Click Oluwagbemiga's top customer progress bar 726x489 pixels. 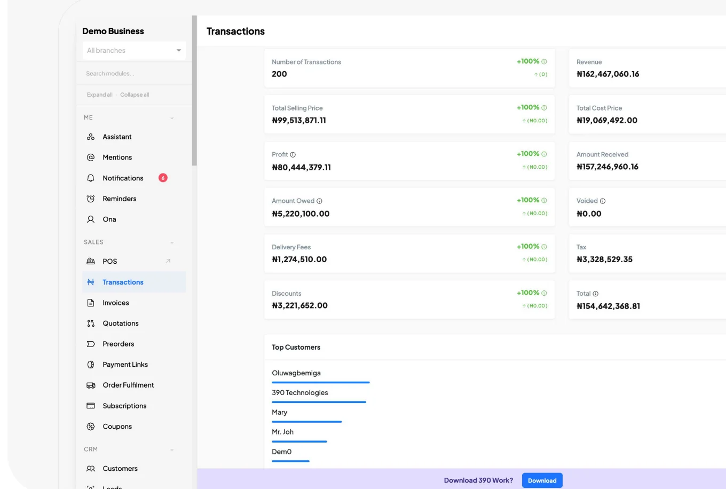pos(321,382)
